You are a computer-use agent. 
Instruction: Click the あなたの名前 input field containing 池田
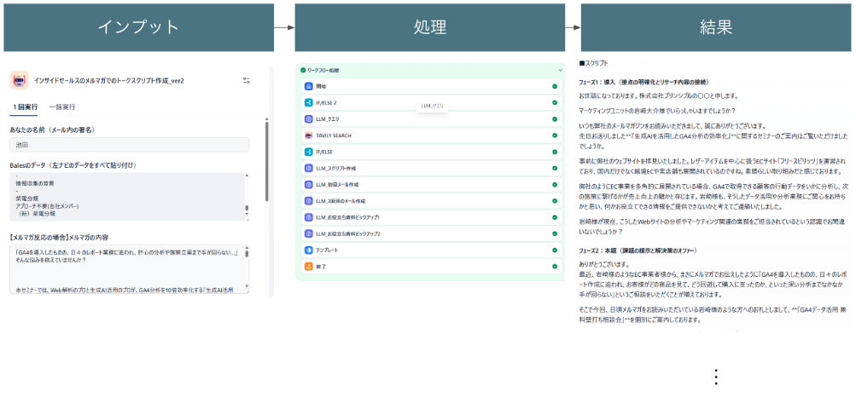pos(128,146)
